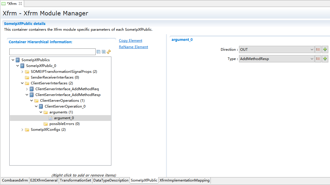Click the green plus beside Direction
The width and height of the screenshot is (330, 185).
point(325,50)
